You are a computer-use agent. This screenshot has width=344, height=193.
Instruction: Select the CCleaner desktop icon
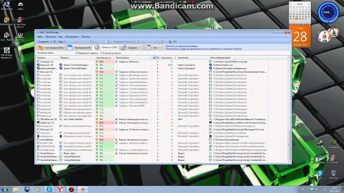click(334, 159)
